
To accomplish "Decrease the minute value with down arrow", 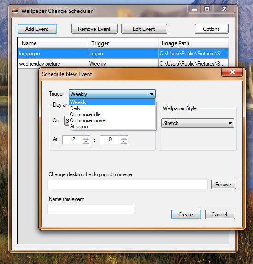I will click(124, 142).
